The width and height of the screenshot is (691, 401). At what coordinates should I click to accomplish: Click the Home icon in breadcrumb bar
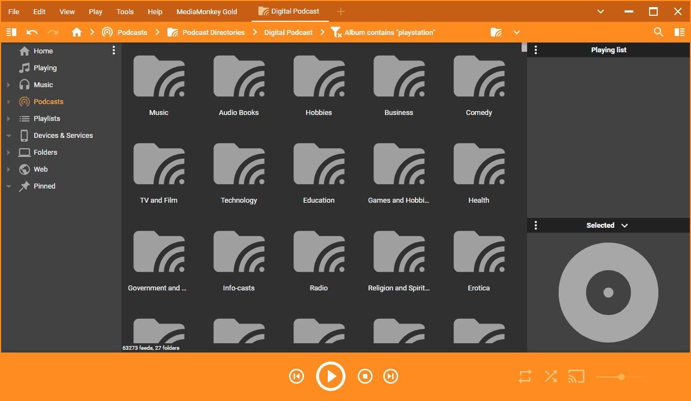(x=77, y=32)
